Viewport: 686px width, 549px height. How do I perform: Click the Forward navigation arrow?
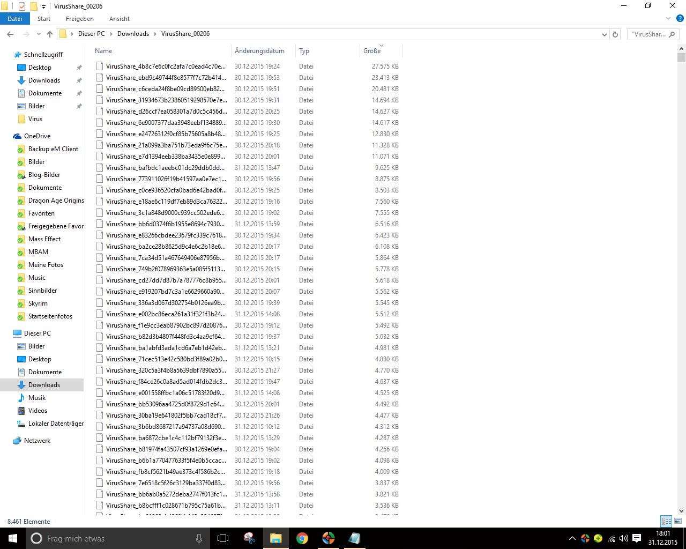click(26, 34)
